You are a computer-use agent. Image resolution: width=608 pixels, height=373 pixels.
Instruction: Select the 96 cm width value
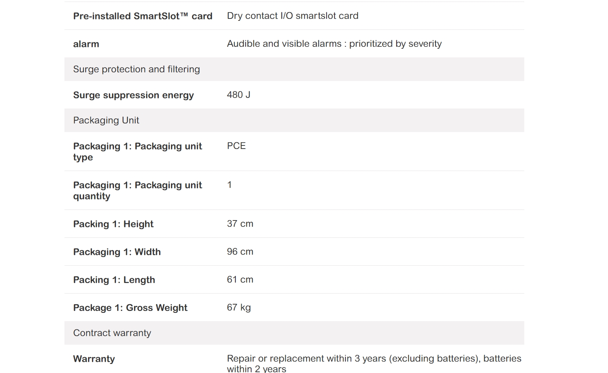[x=240, y=252]
